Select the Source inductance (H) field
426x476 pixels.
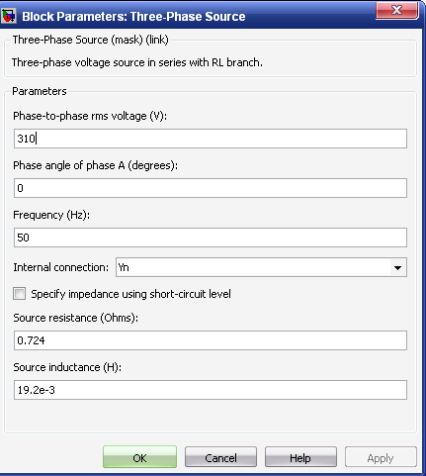tap(211, 390)
